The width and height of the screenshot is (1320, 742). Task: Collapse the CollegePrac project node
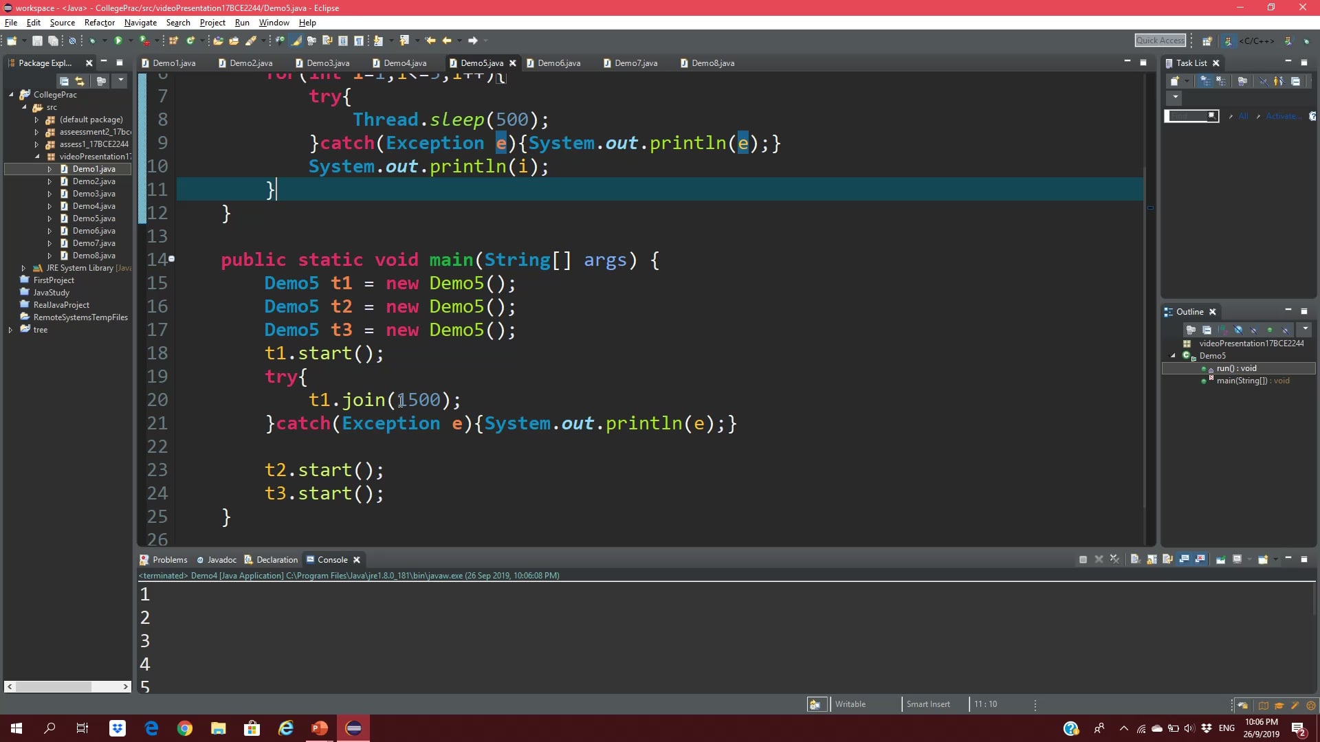[x=11, y=95]
